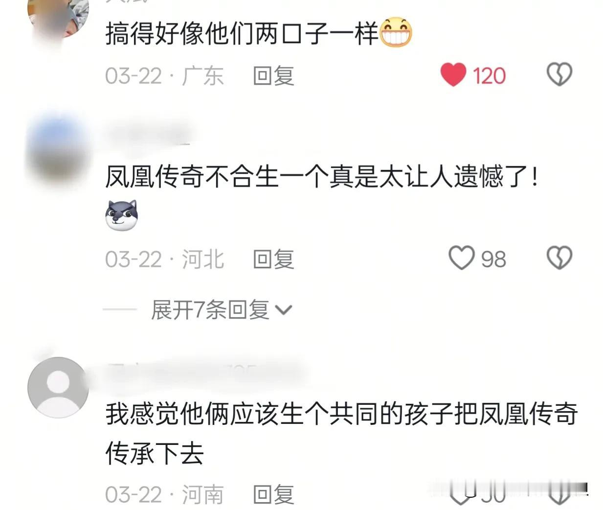Reply to the comment from 河南
Viewport: 603px width, 510px height.
(273, 494)
